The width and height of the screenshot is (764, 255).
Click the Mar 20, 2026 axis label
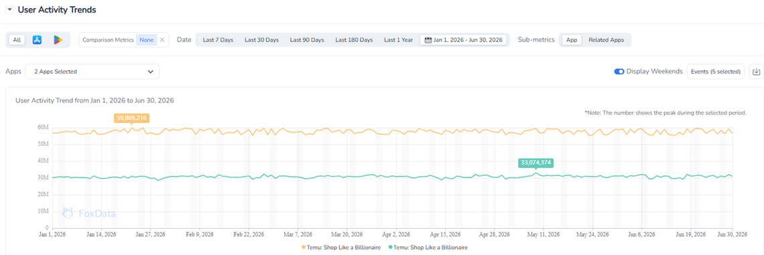347,234
